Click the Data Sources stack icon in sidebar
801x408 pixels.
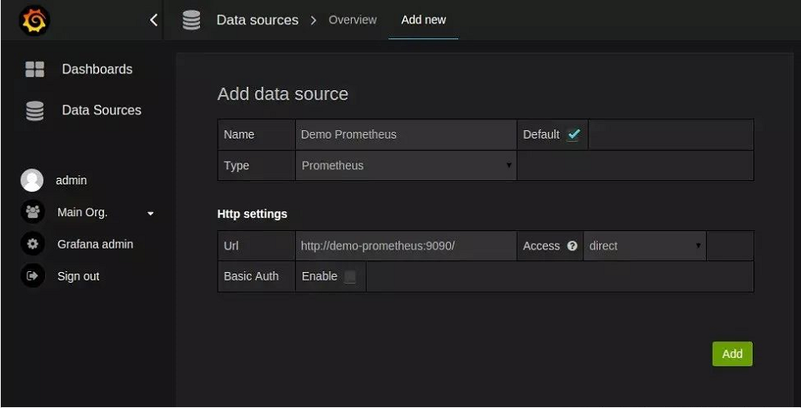point(34,110)
